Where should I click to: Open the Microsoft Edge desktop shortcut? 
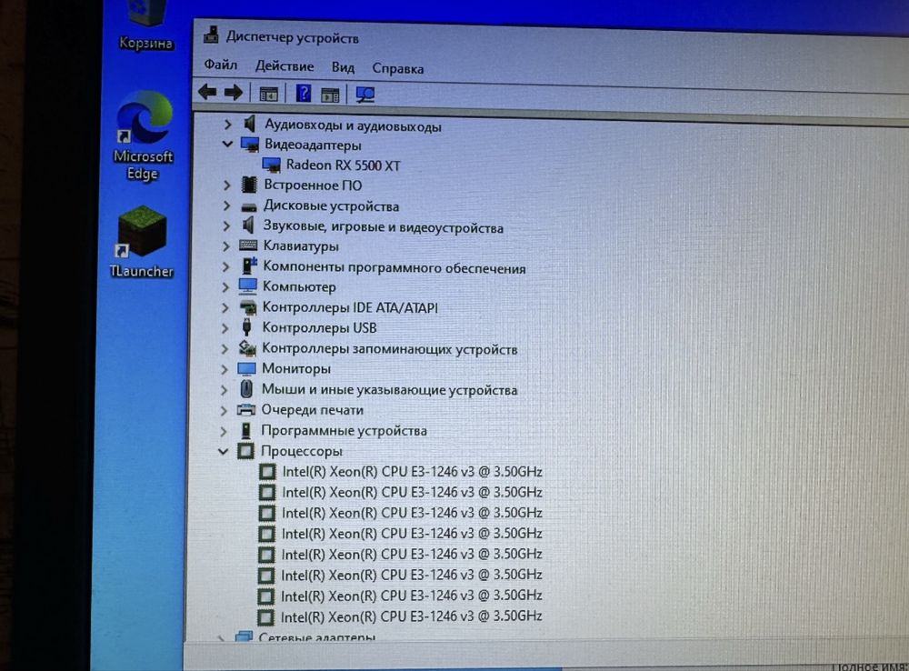tap(144, 135)
